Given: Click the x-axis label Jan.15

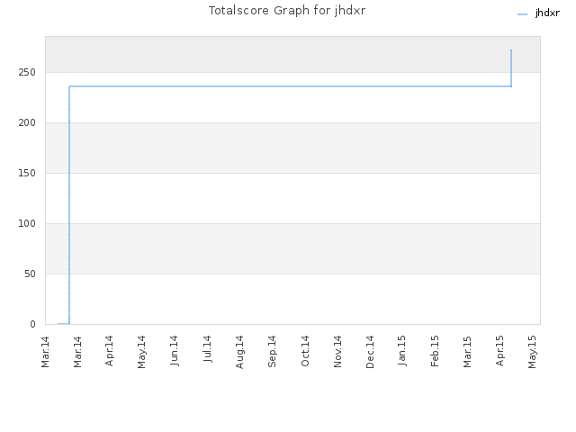Looking at the screenshot, I should (x=402, y=350).
